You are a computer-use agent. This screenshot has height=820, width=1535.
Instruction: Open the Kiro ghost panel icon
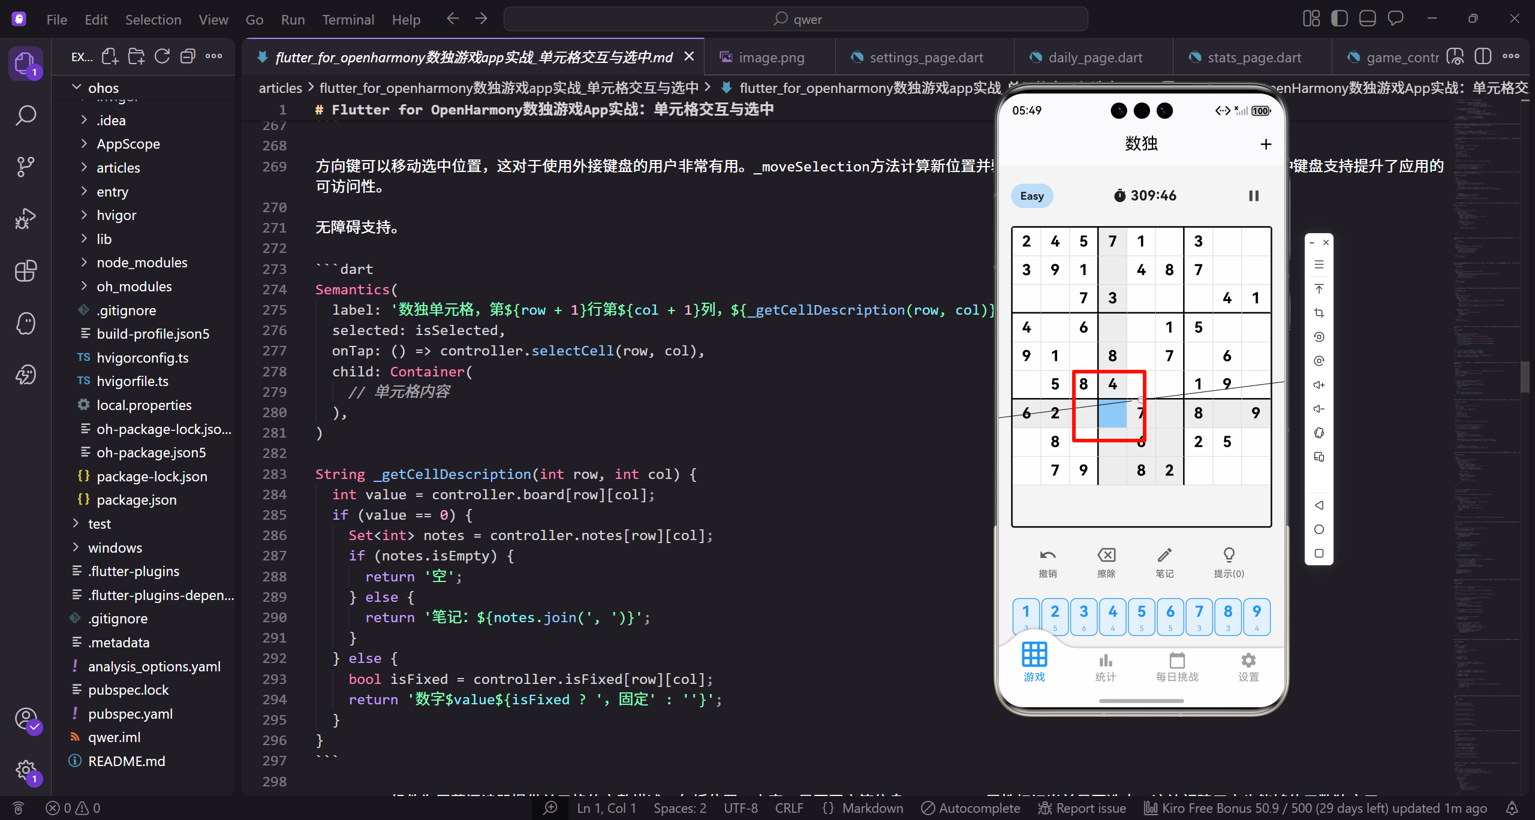25,323
